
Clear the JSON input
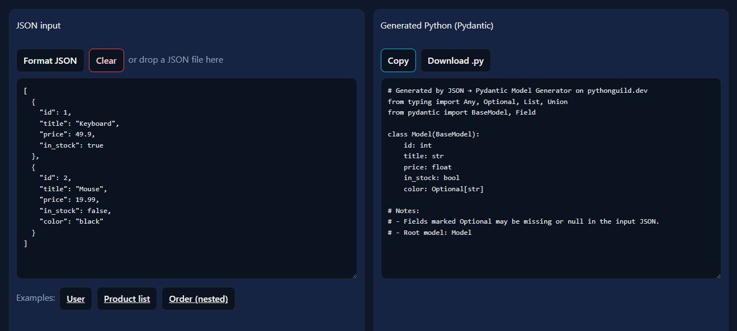click(x=106, y=60)
